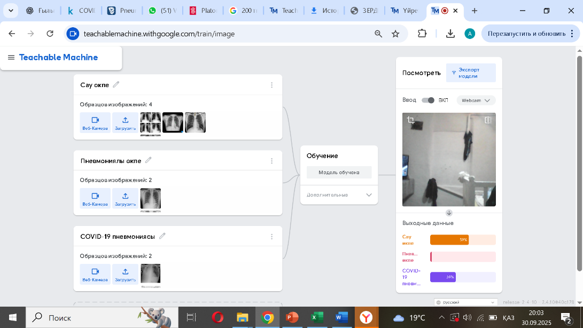This screenshot has height=328, width=583.
Task: Open the browser downloads panel
Action: (x=450, y=34)
